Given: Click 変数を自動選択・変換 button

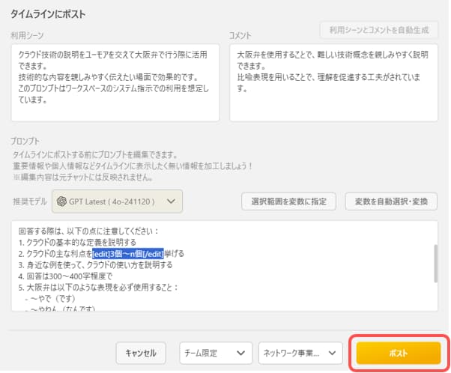Looking at the screenshot, I should tap(391, 201).
